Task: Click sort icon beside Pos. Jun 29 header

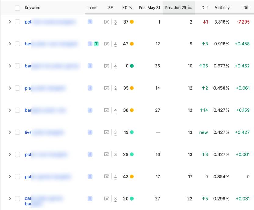Action: coord(190,7)
